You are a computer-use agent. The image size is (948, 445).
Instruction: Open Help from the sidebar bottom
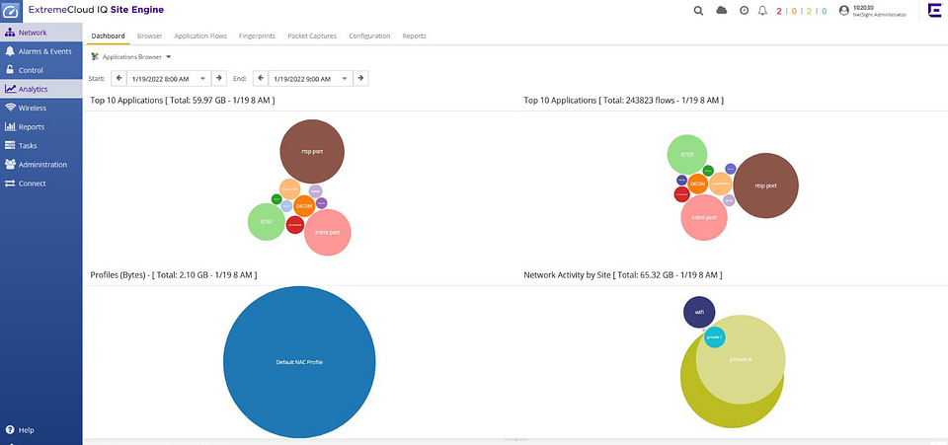pyautogui.click(x=20, y=430)
